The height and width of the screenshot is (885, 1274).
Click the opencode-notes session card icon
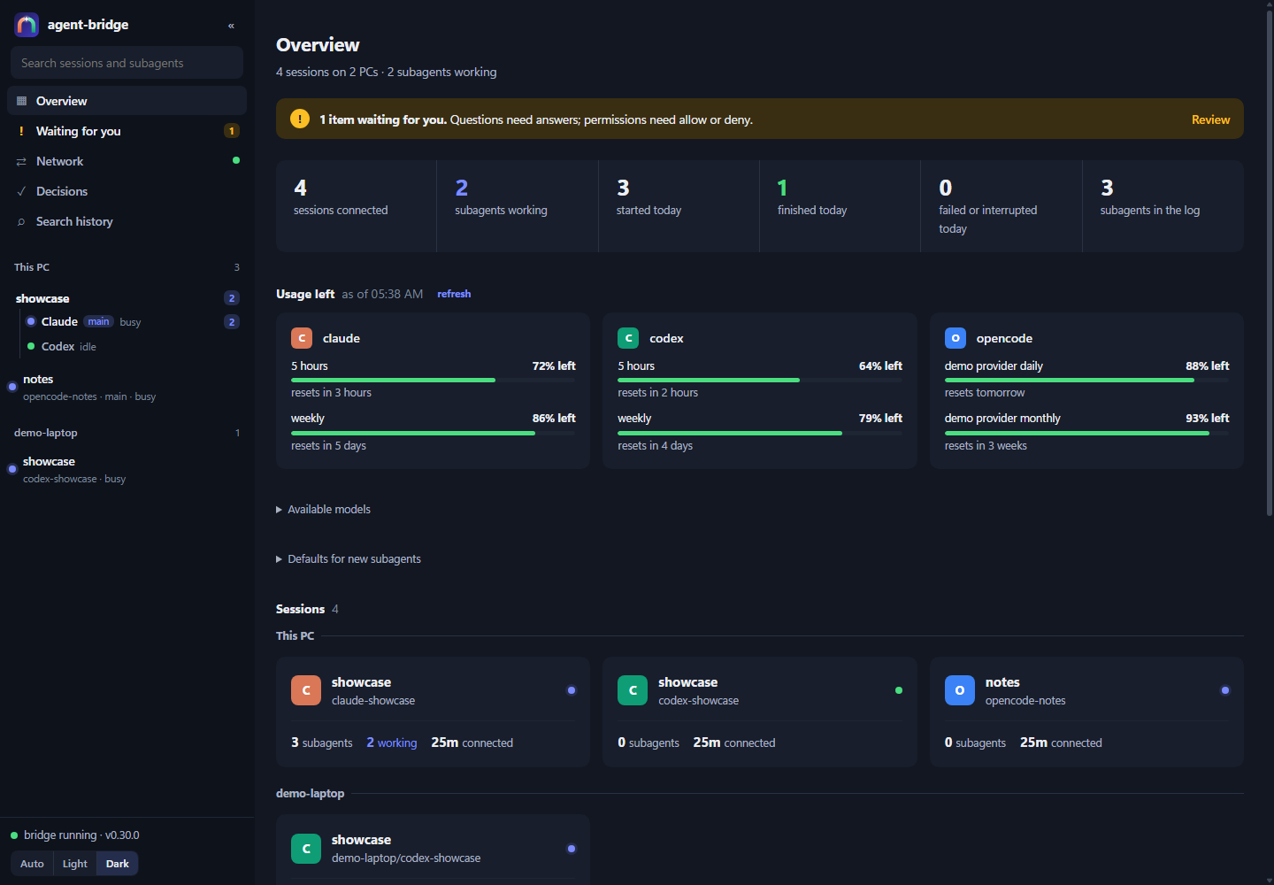click(x=960, y=690)
